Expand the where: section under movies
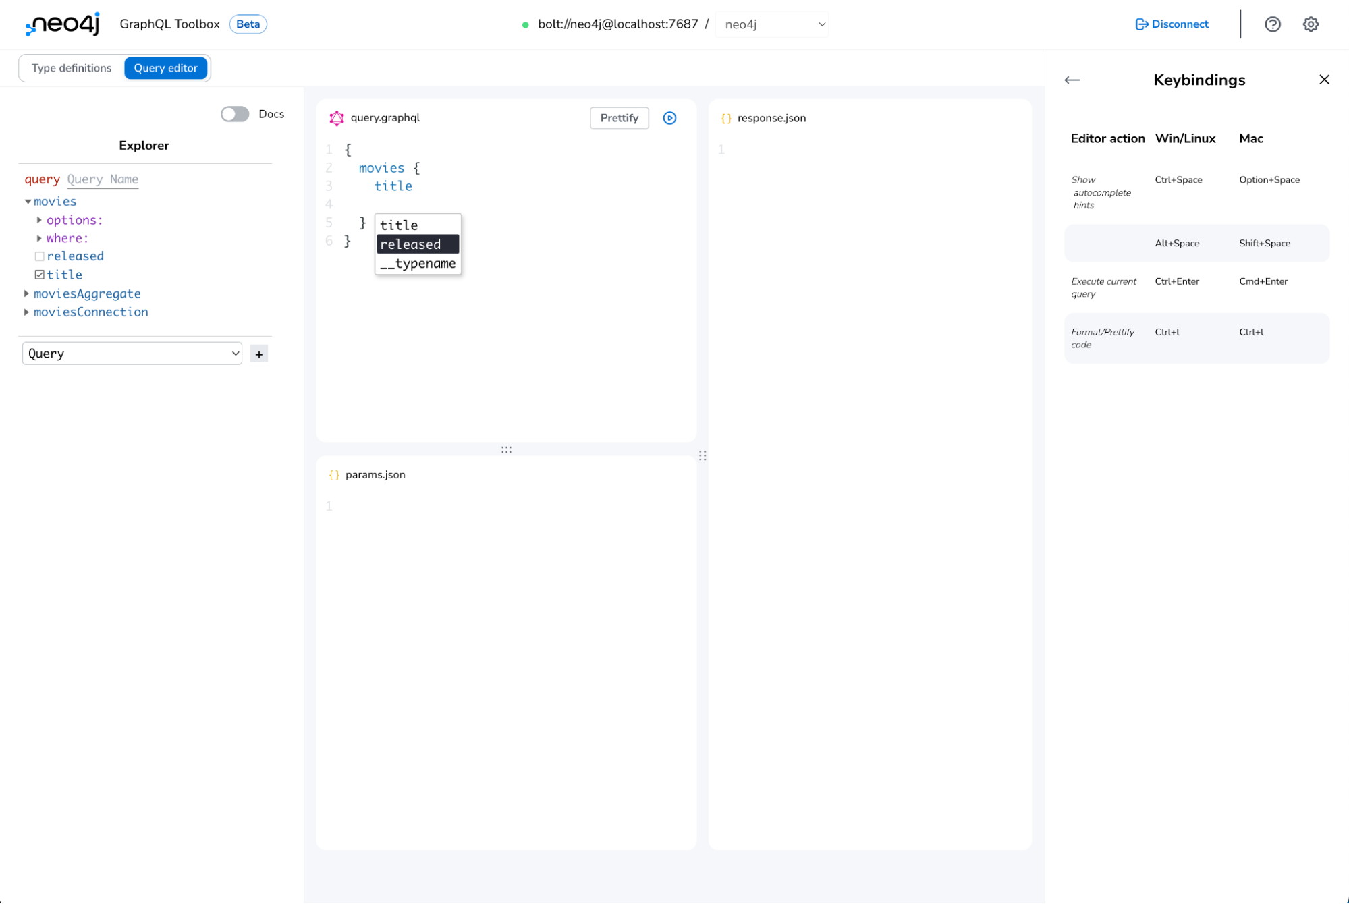Viewport: 1349px width, 904px height. (38, 238)
